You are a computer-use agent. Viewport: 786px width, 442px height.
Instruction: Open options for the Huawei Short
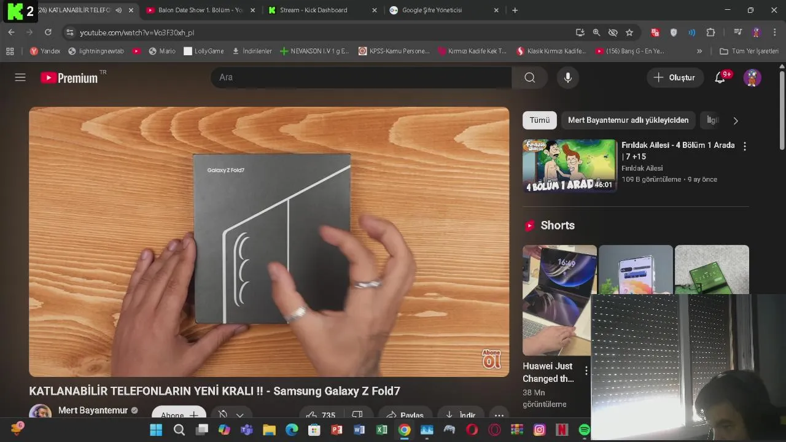(x=586, y=371)
